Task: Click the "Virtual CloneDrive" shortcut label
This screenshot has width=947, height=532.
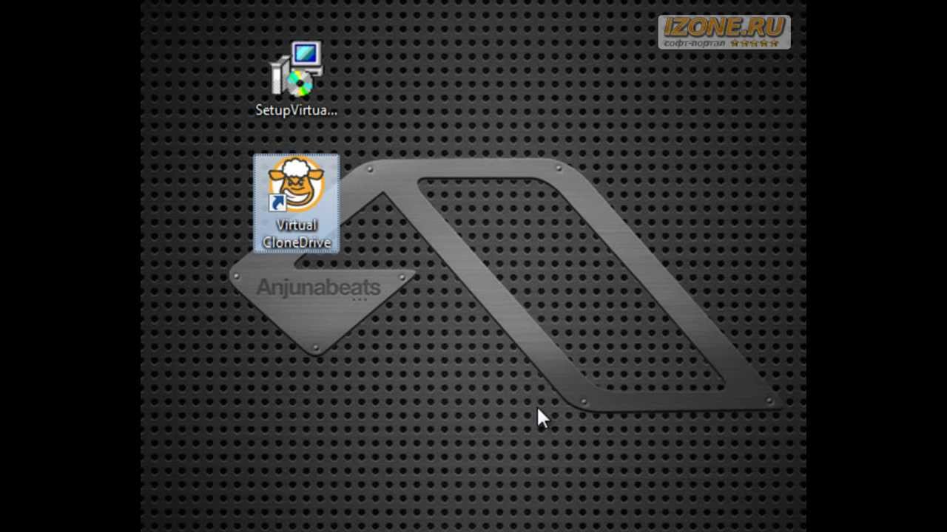Action: (297, 233)
